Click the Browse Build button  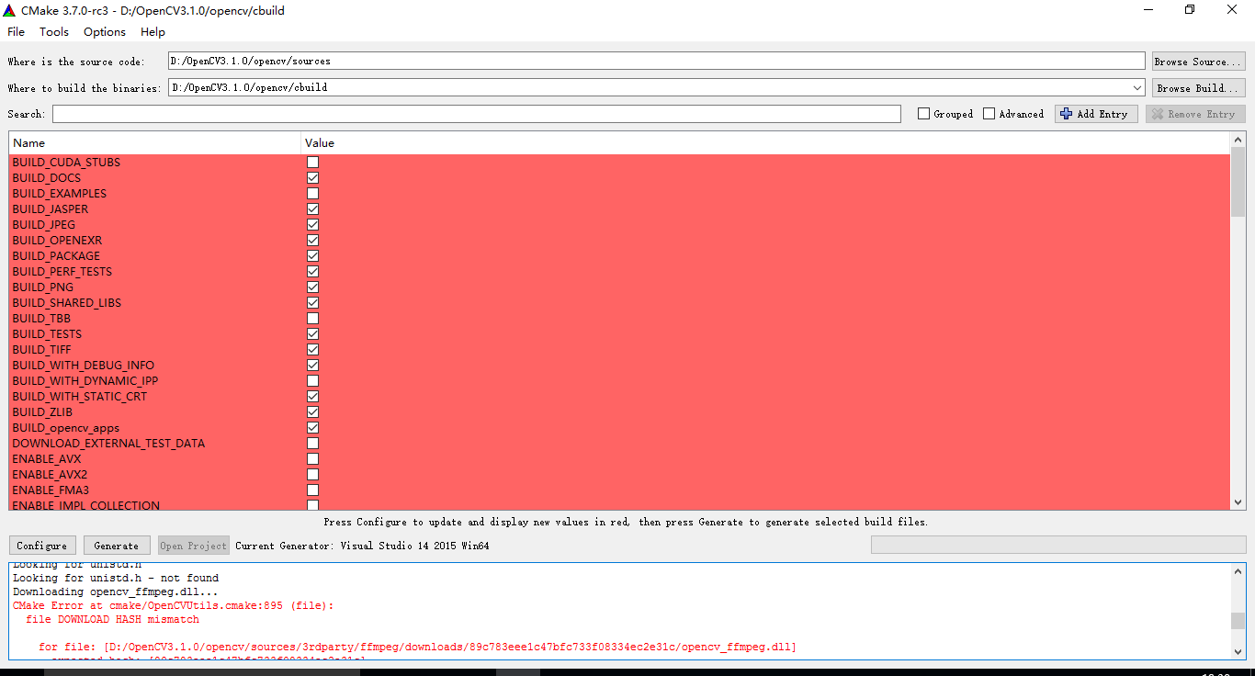tap(1199, 88)
